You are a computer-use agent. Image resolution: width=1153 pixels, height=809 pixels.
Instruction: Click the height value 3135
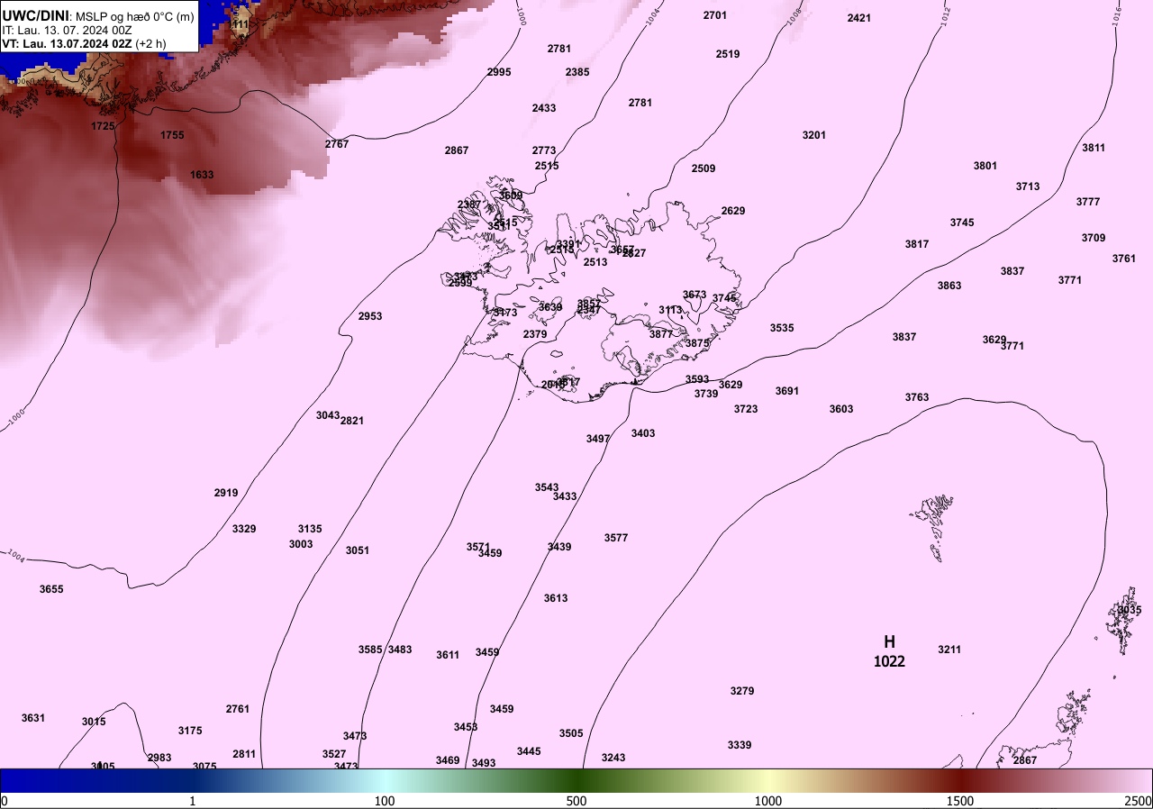click(x=310, y=529)
